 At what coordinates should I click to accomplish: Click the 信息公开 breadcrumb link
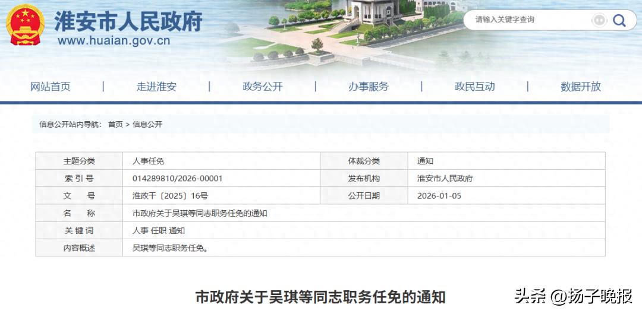tap(147, 125)
